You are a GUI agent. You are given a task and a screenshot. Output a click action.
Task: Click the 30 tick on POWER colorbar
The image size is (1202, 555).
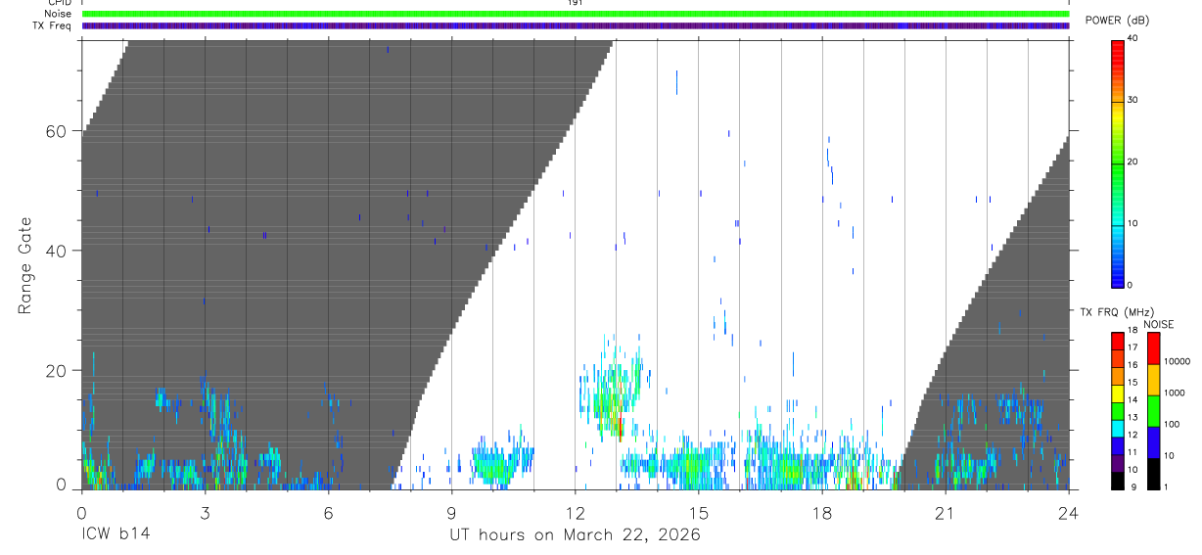[x=1133, y=101]
